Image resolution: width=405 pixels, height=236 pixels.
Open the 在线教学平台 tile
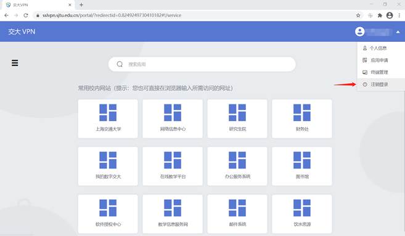click(173, 166)
